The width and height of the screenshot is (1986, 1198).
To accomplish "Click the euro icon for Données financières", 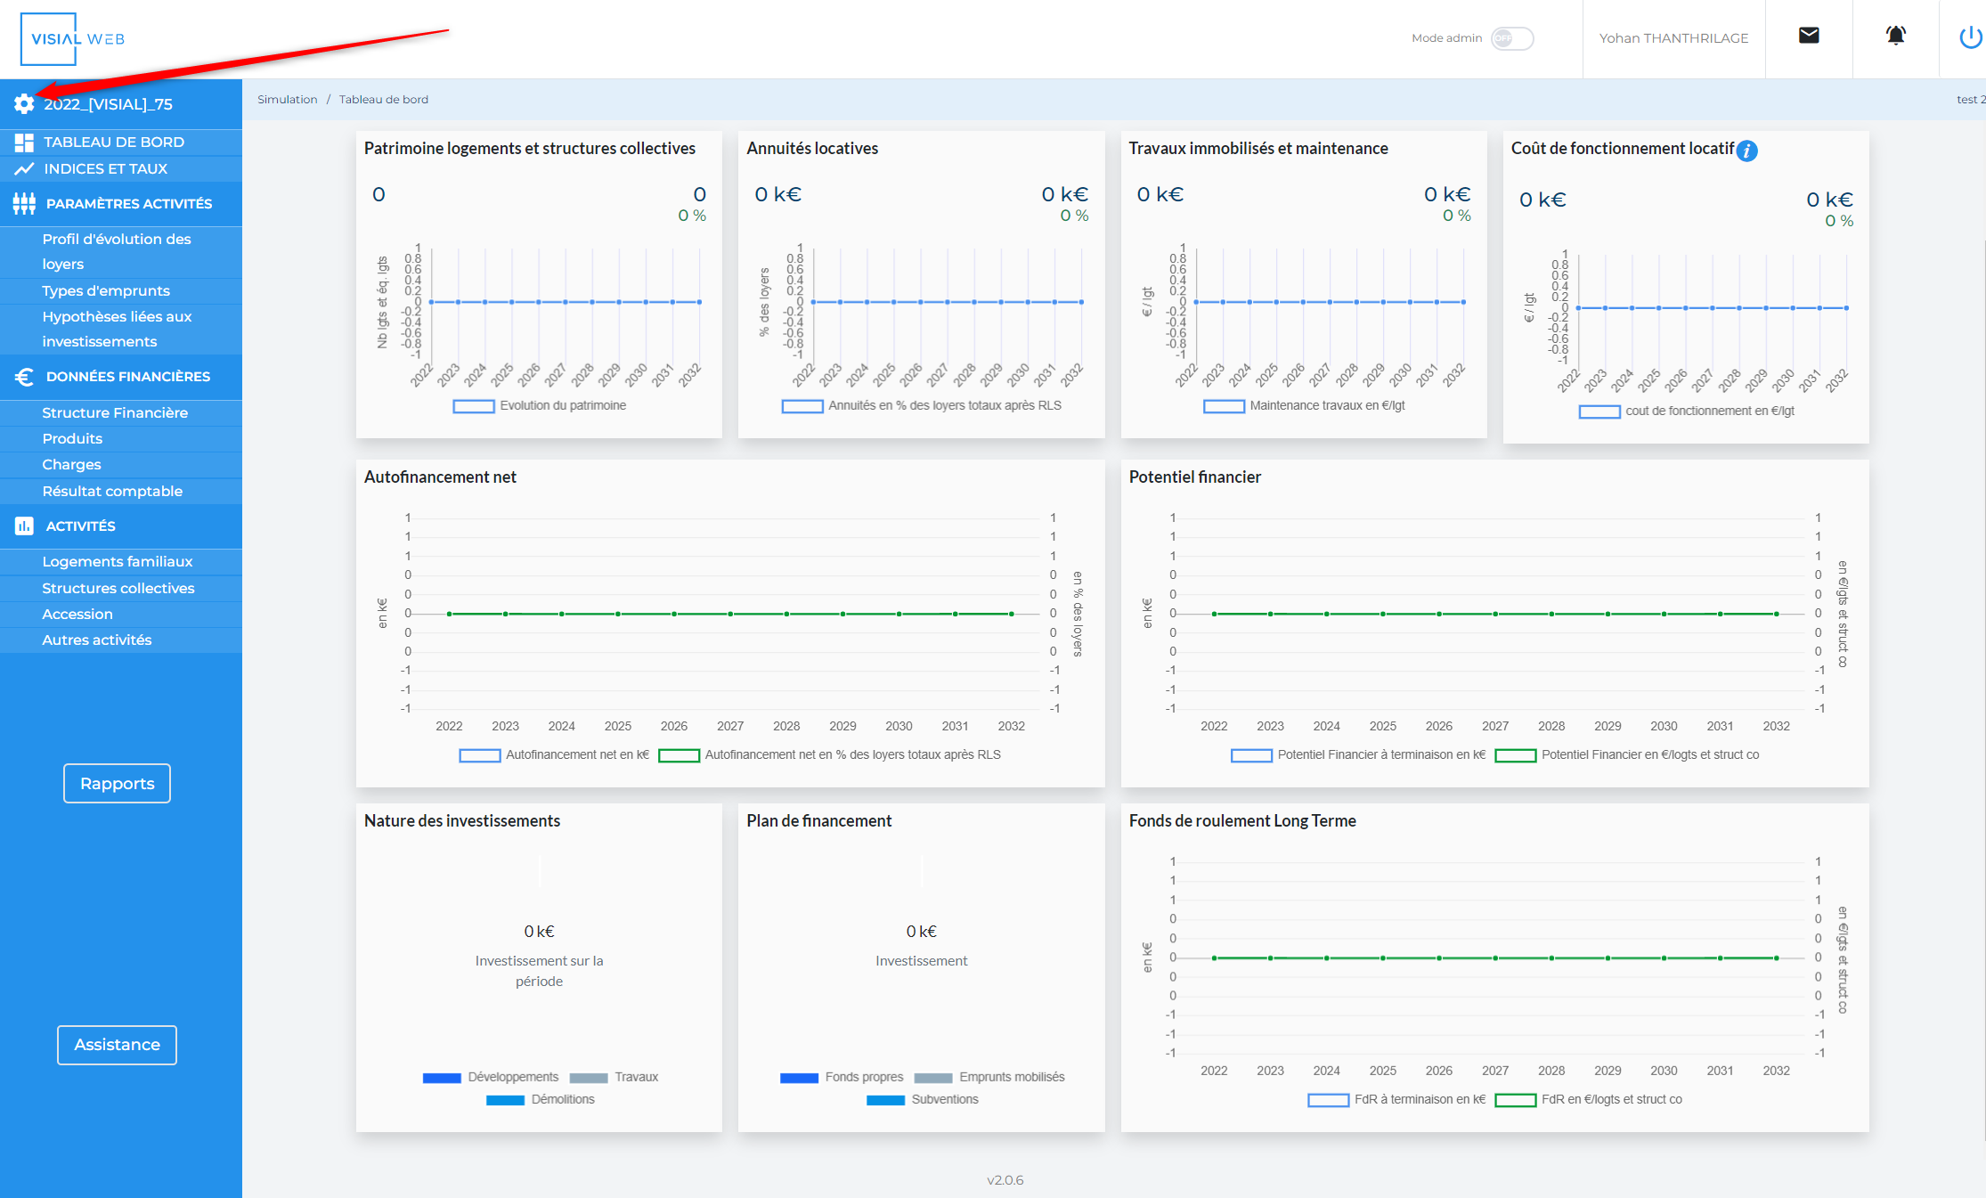I will pyautogui.click(x=24, y=377).
